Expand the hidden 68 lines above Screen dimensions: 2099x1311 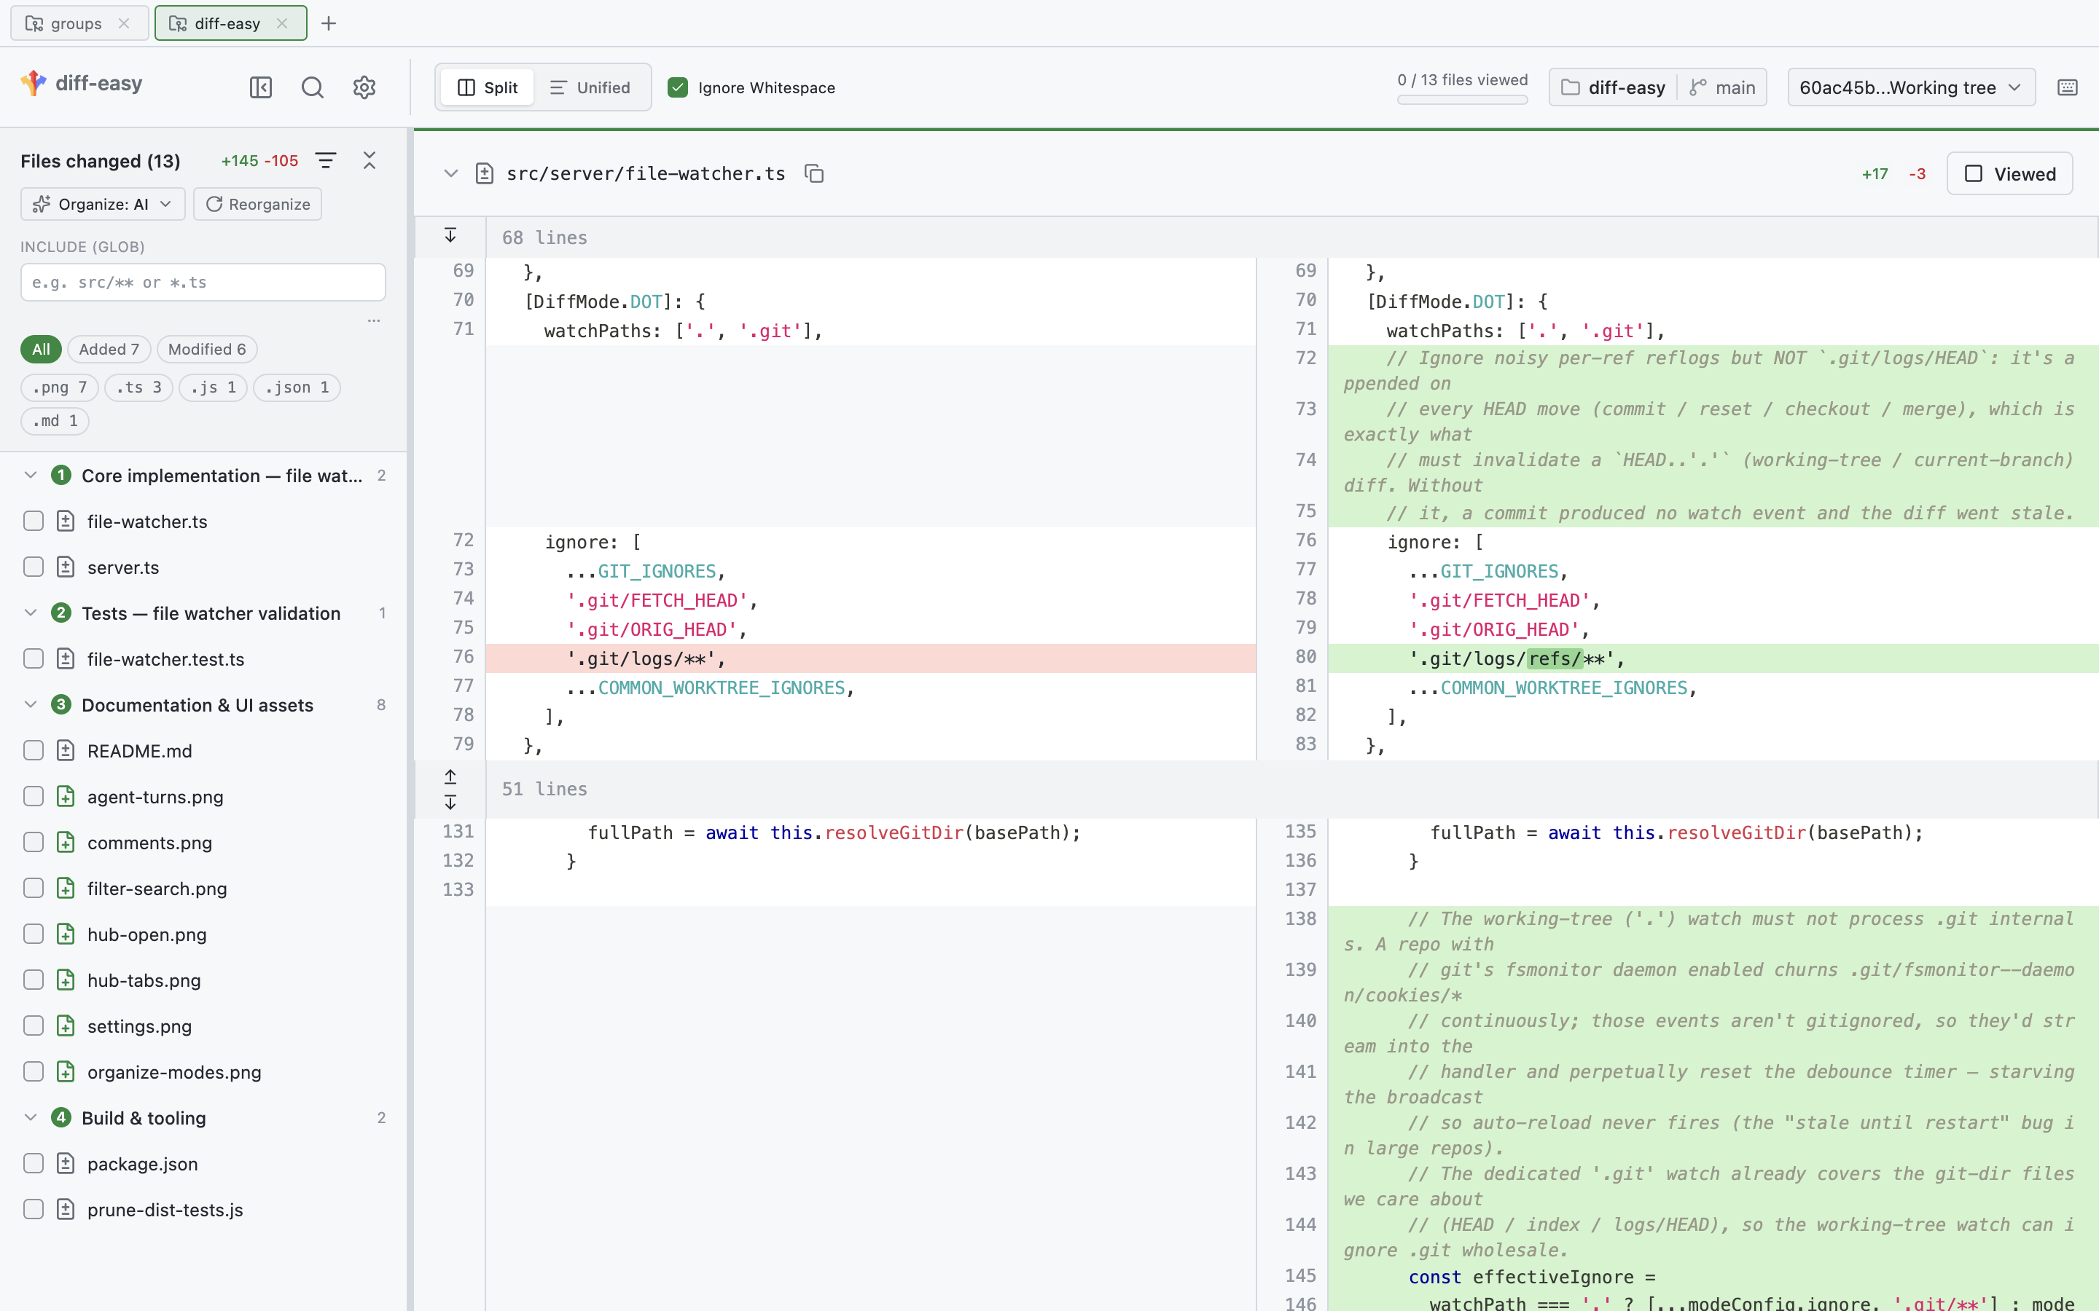click(450, 236)
